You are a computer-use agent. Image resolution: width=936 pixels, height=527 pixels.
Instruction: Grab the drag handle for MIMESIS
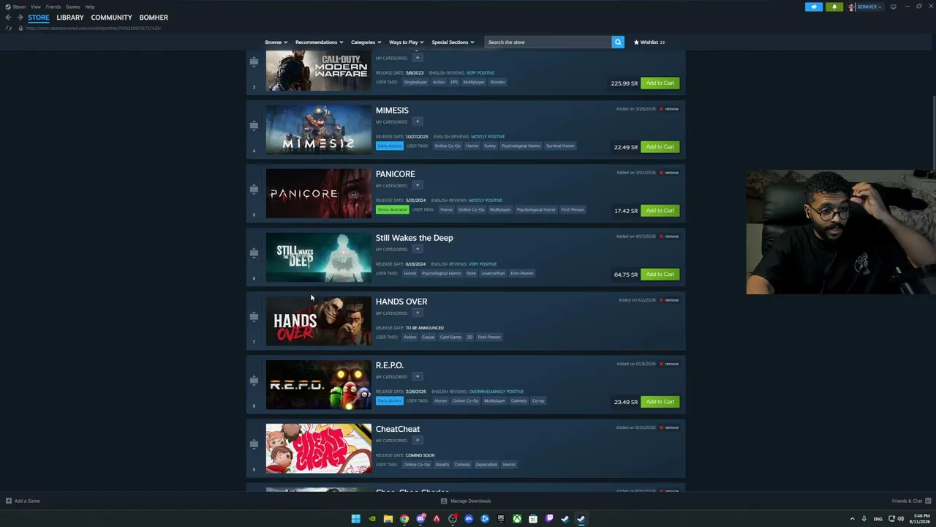pos(254,125)
